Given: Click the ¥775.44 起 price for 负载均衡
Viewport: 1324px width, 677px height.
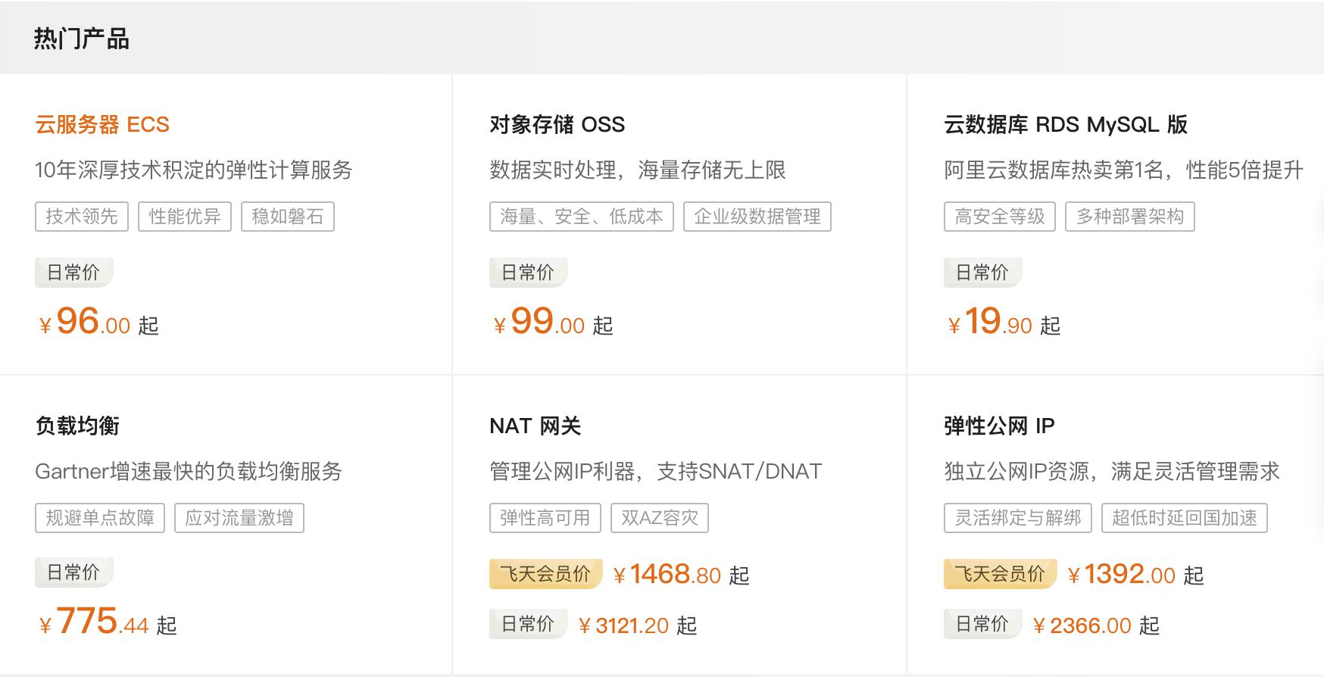Looking at the screenshot, I should 108,622.
